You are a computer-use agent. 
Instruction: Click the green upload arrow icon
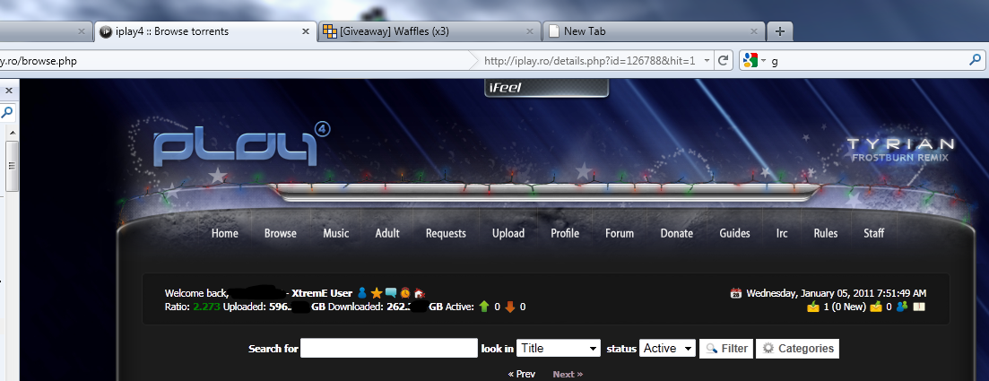tap(484, 307)
